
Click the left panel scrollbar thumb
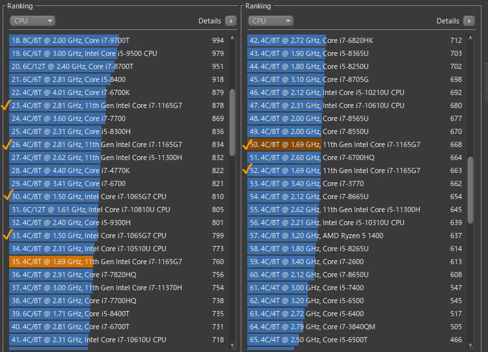tap(232, 122)
